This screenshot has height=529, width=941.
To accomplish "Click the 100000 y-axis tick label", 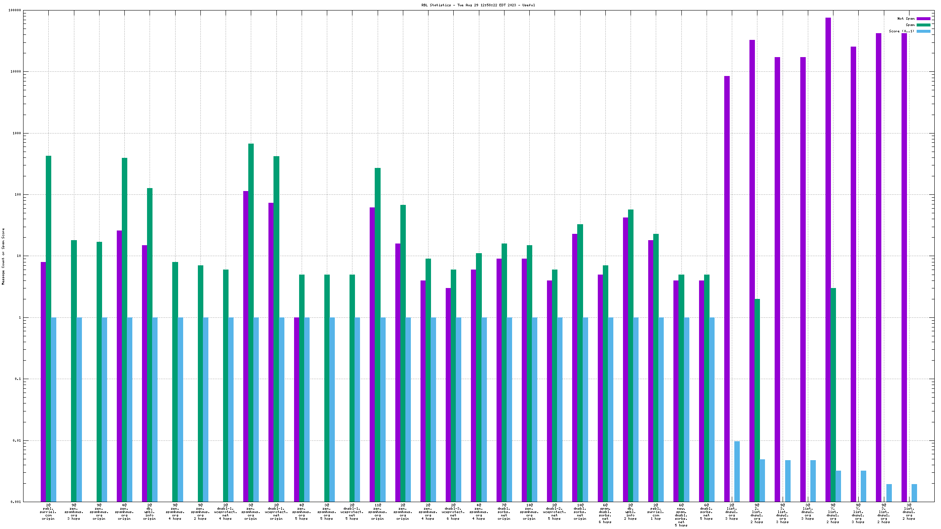I will click(x=15, y=10).
